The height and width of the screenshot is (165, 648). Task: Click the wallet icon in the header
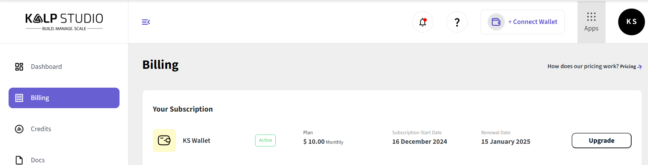pos(496,22)
